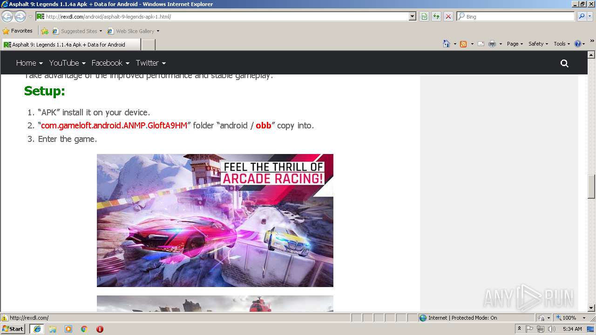596x335 pixels.
Task: Click the Compatibility View icon
Action: [x=424, y=16]
